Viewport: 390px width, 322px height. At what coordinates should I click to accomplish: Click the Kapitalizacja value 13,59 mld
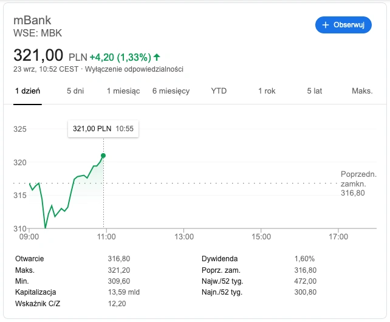point(123,292)
